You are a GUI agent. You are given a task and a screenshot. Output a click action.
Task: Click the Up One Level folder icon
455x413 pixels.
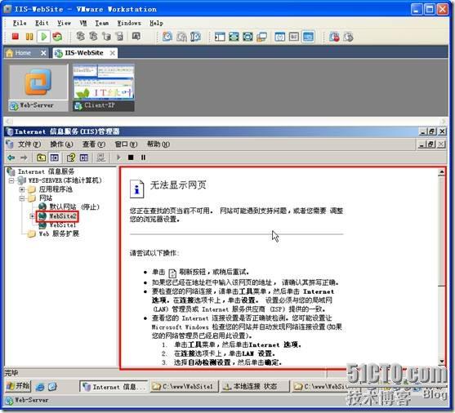coord(41,158)
